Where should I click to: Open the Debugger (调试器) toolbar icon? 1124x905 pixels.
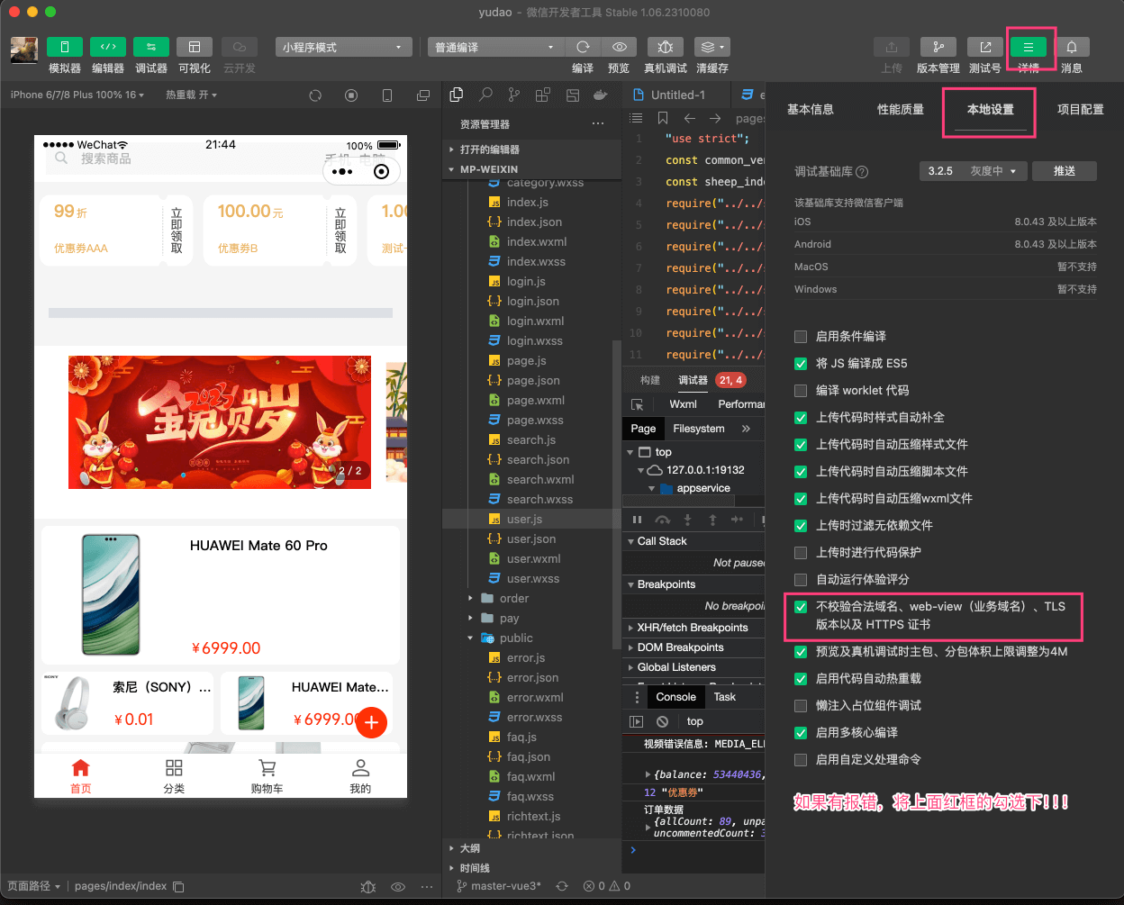(x=150, y=47)
